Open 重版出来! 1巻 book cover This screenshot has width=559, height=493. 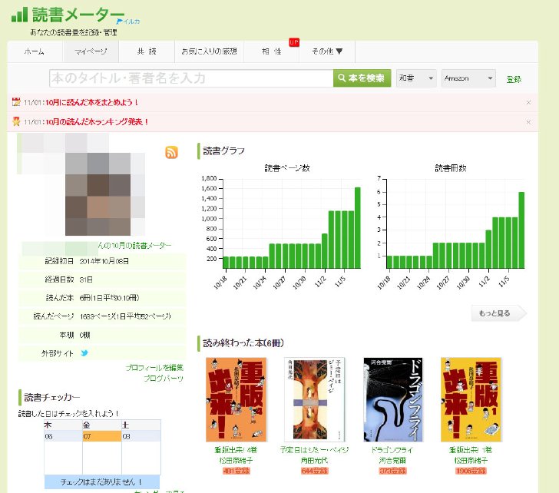[x=471, y=399]
